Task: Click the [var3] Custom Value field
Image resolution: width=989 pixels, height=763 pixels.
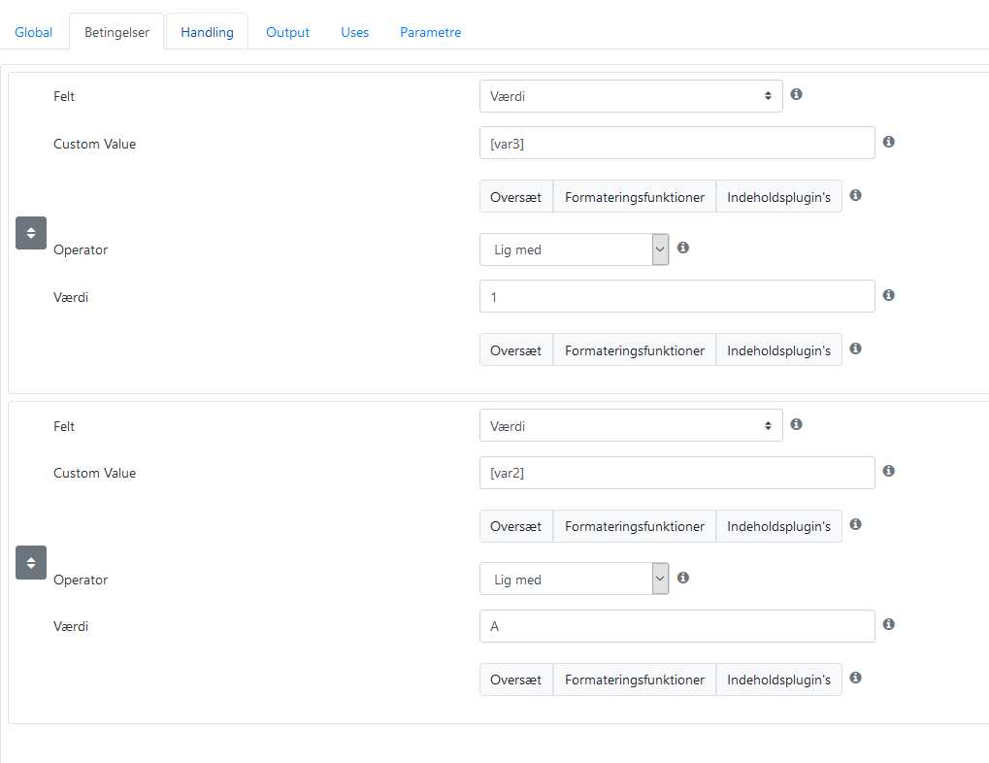Action: (x=676, y=144)
